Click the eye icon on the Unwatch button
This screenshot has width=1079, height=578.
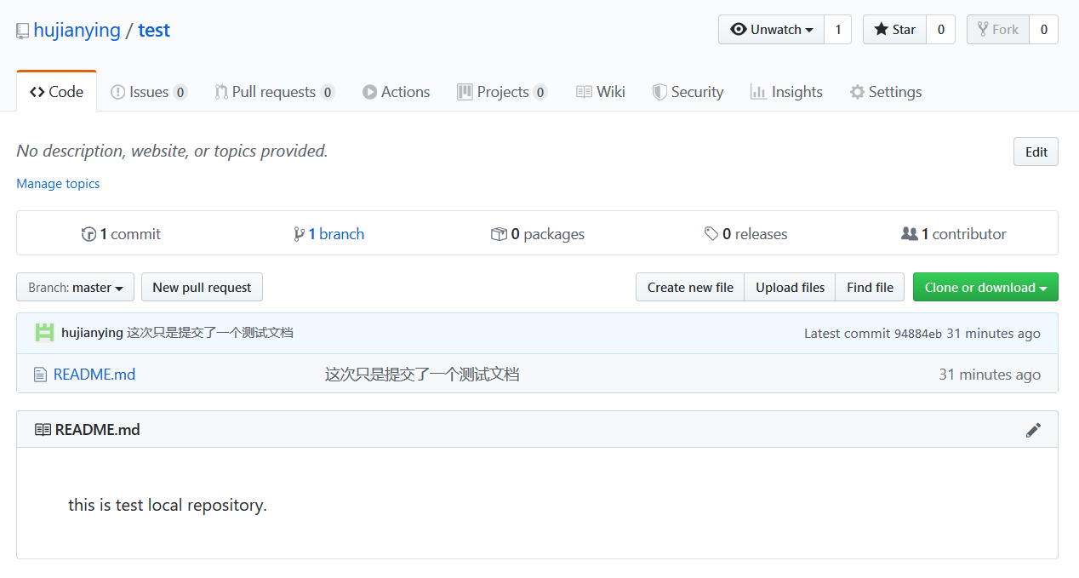739,30
